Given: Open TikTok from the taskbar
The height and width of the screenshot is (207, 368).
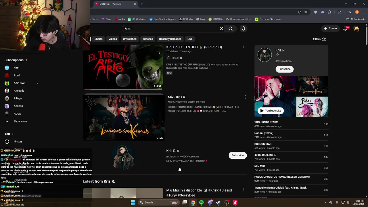Looking at the screenshot, I should pyautogui.click(x=235, y=202).
